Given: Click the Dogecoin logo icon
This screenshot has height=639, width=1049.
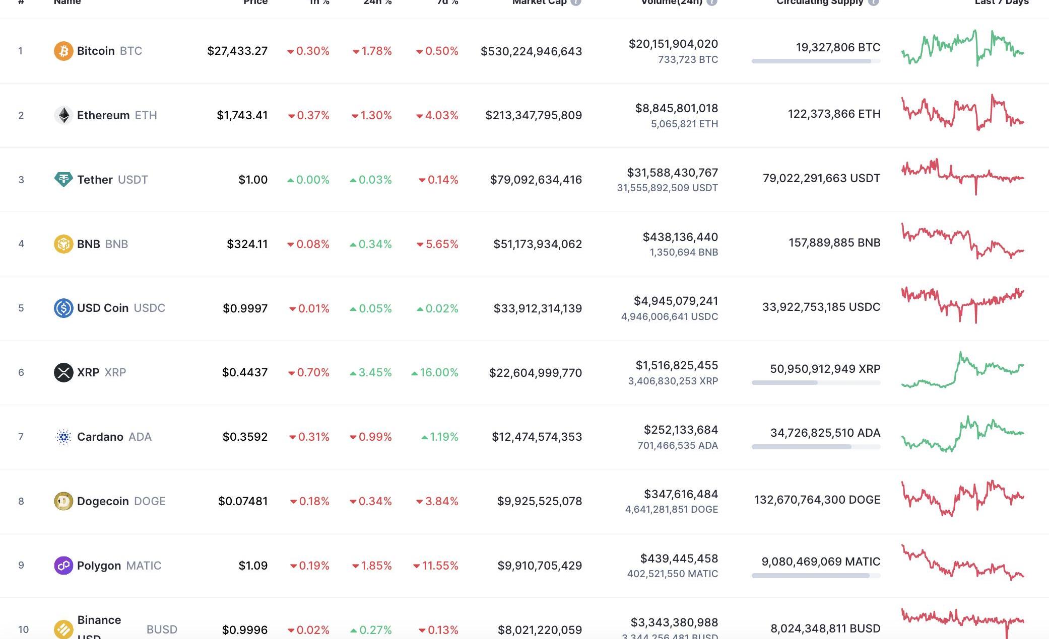Looking at the screenshot, I should pyautogui.click(x=63, y=501).
